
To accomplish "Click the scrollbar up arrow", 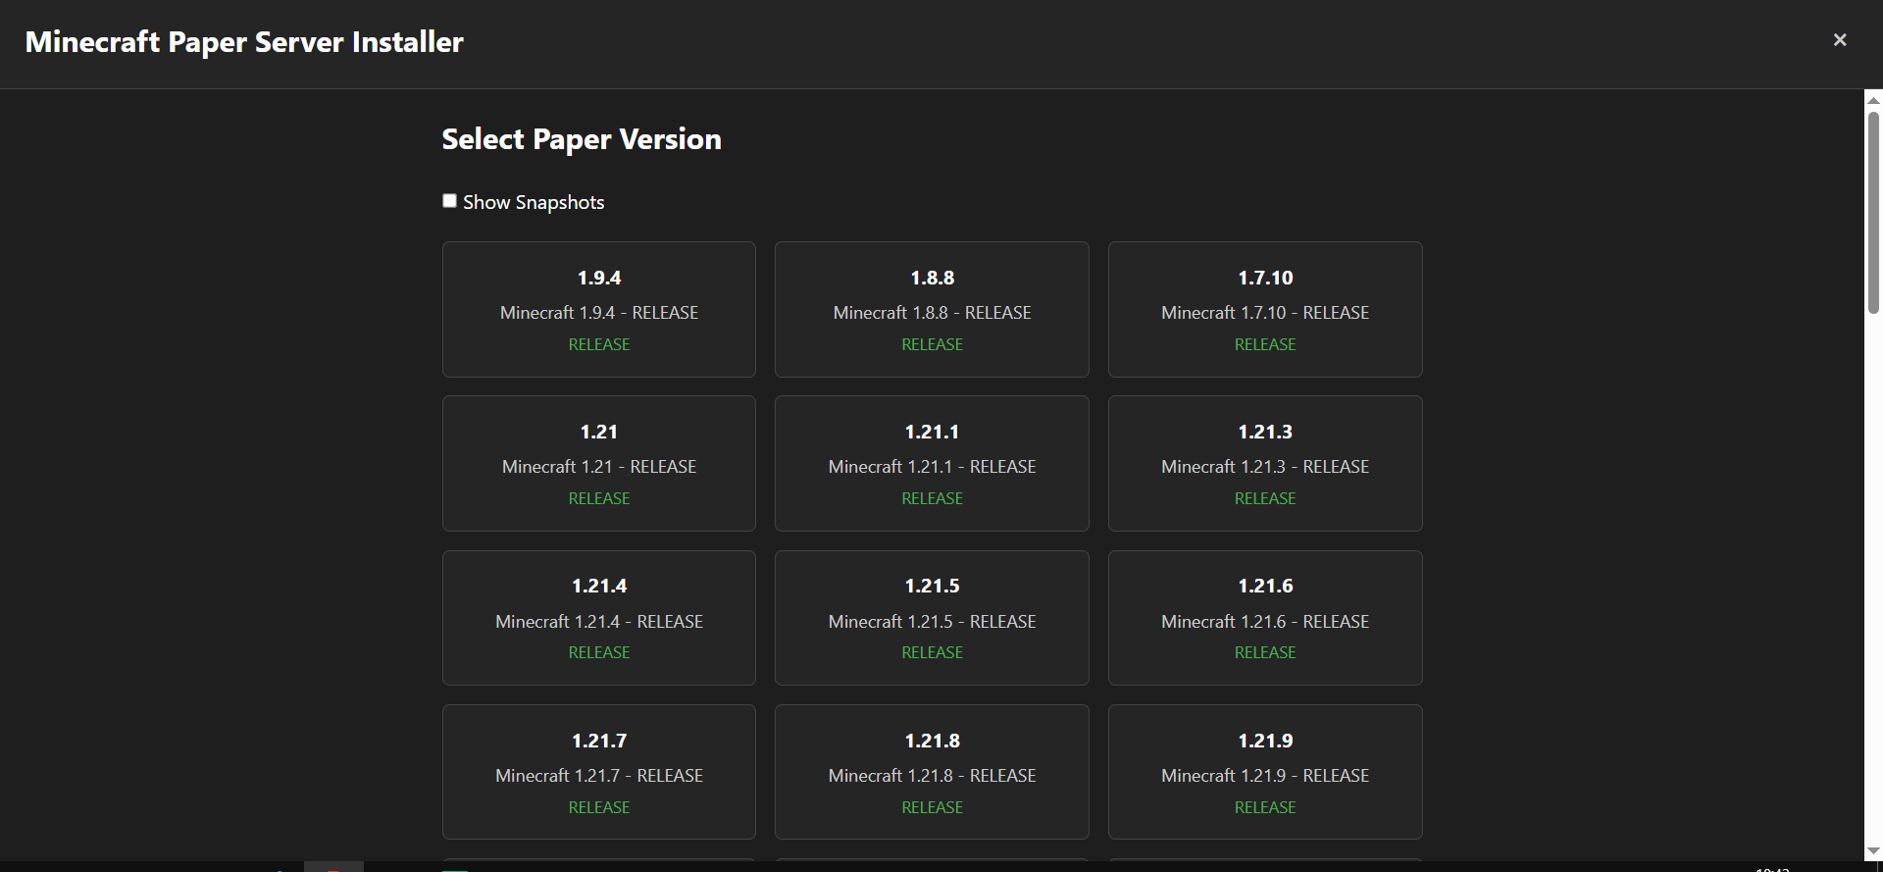I will 1873,99.
